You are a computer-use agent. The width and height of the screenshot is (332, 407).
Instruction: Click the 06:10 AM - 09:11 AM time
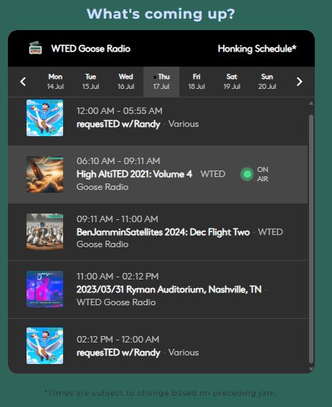(x=118, y=161)
